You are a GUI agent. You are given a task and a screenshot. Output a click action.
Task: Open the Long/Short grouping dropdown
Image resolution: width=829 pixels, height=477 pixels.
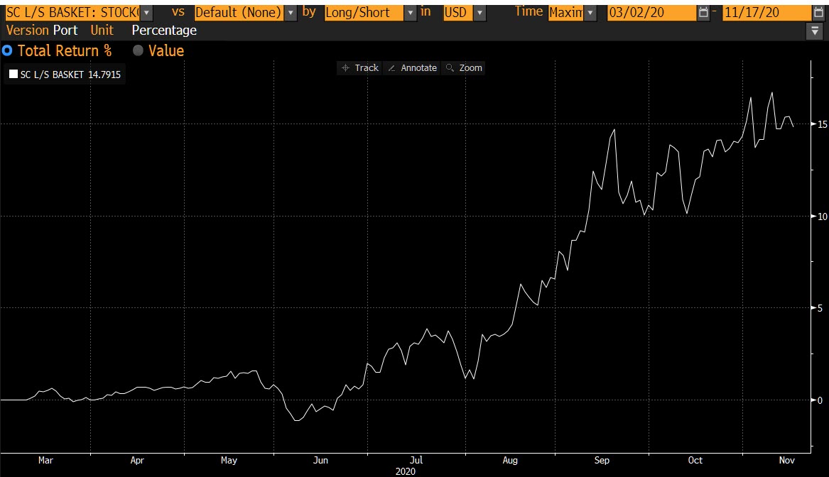(411, 13)
